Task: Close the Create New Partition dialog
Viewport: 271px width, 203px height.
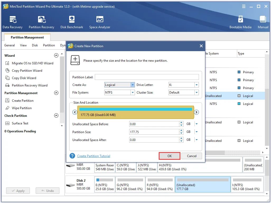Action: coord(201,46)
